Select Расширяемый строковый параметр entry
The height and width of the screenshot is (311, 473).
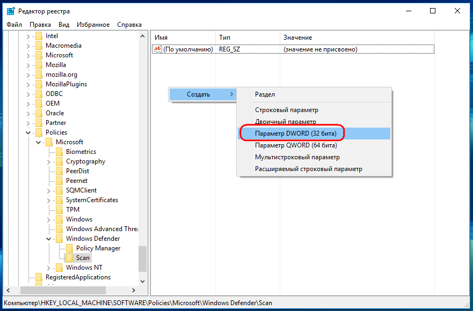[x=314, y=169]
